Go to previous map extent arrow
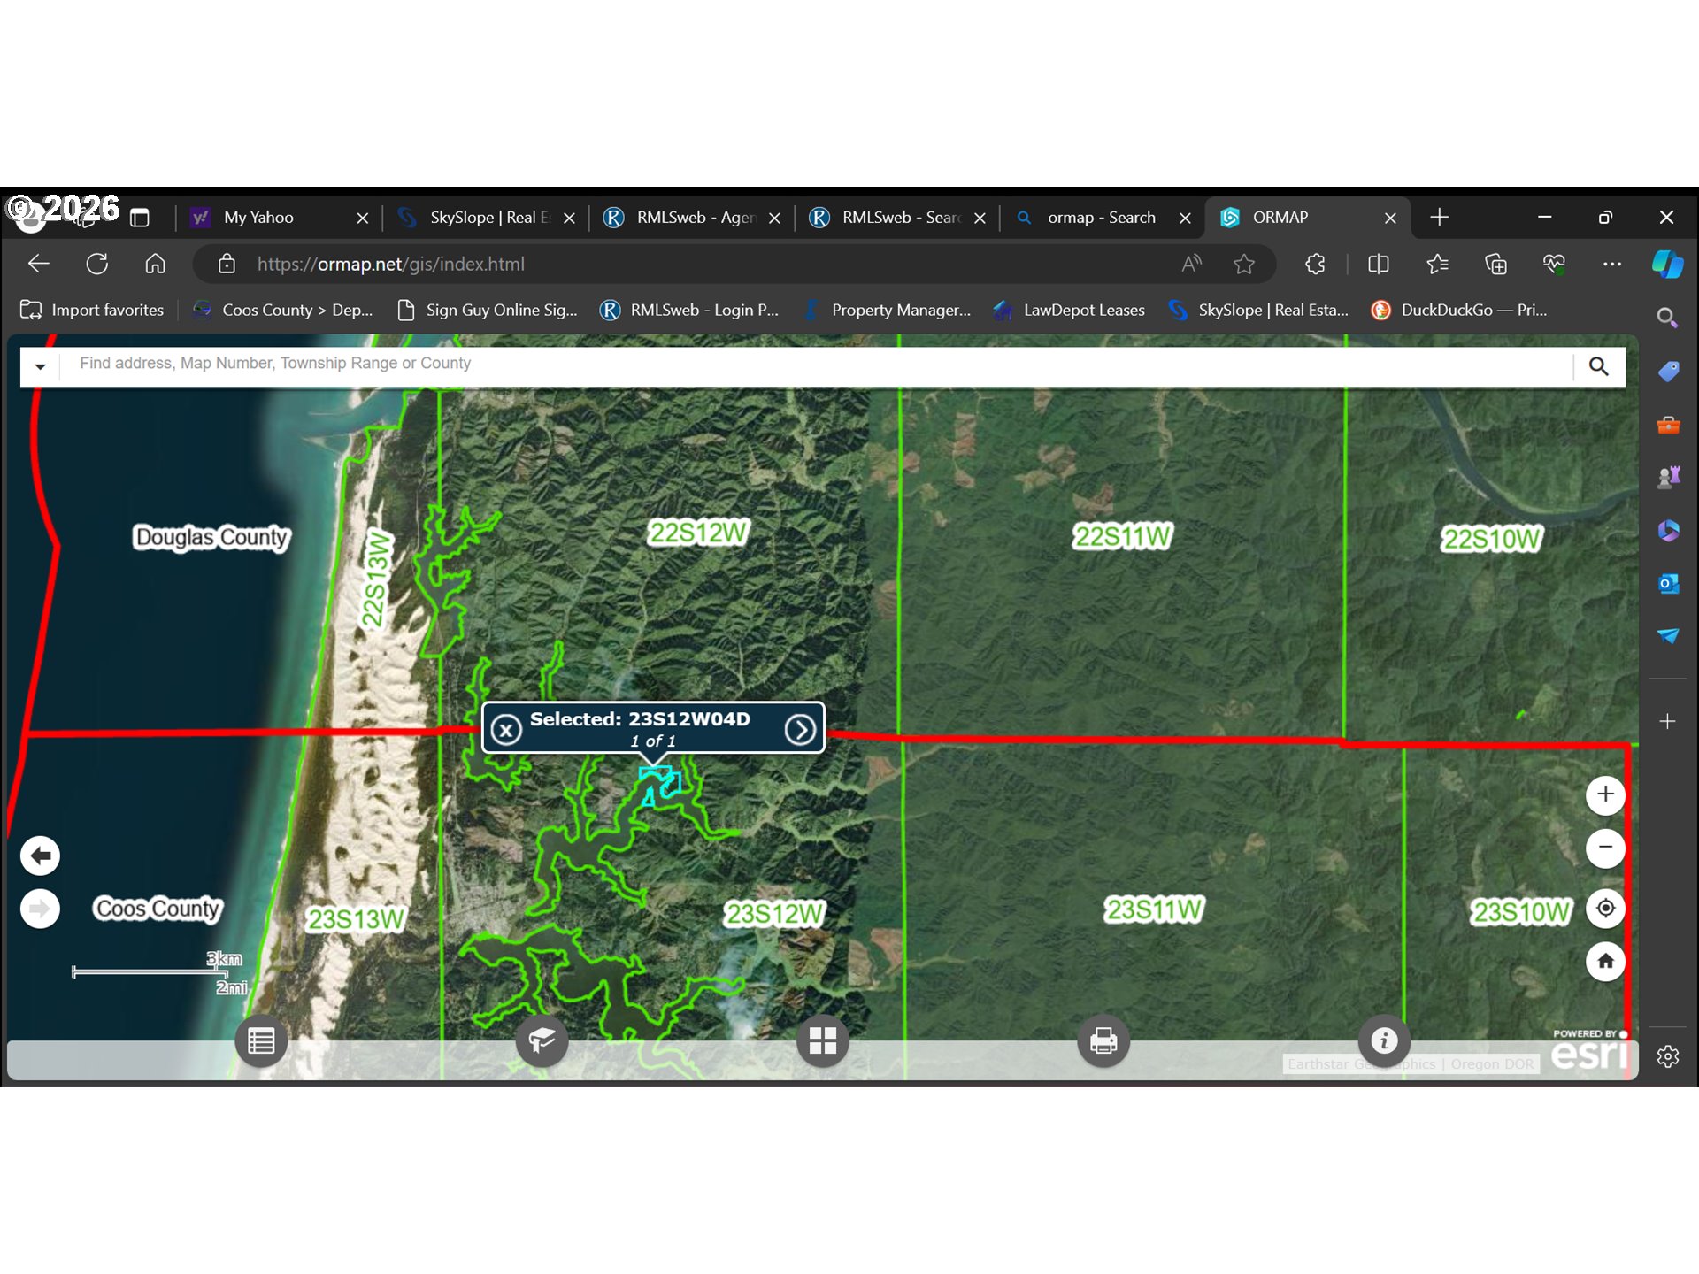 click(40, 856)
